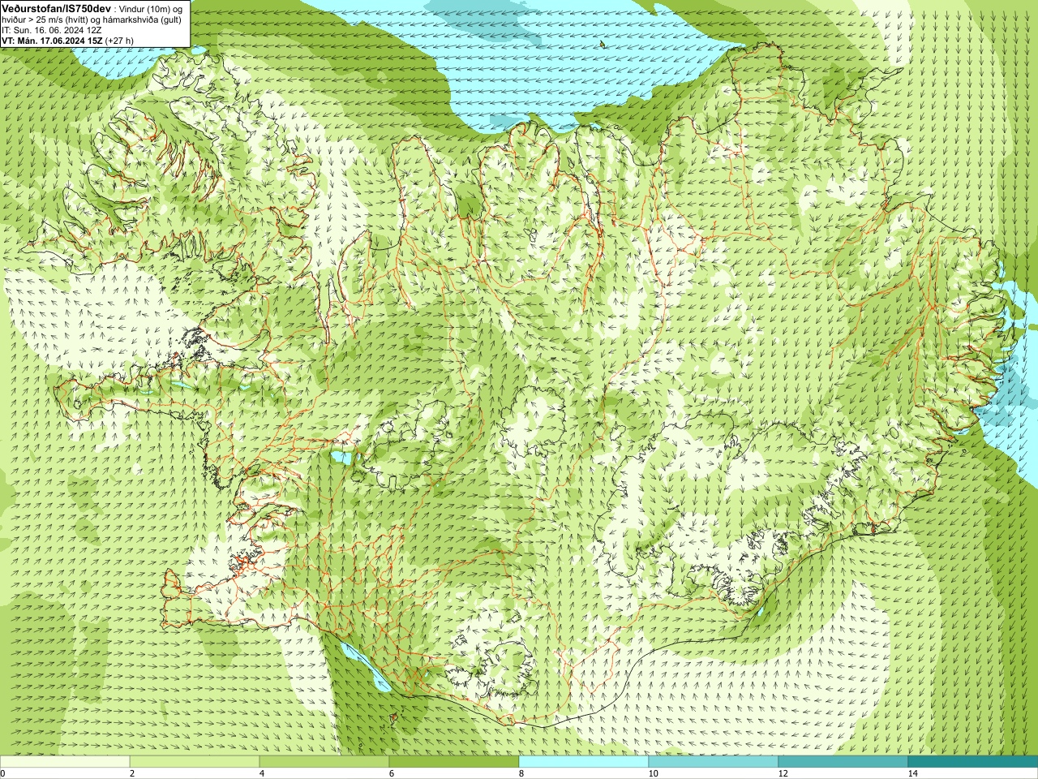Click the light green 2–4 m/s legend swatch
The width and height of the screenshot is (1038, 779).
(195, 762)
